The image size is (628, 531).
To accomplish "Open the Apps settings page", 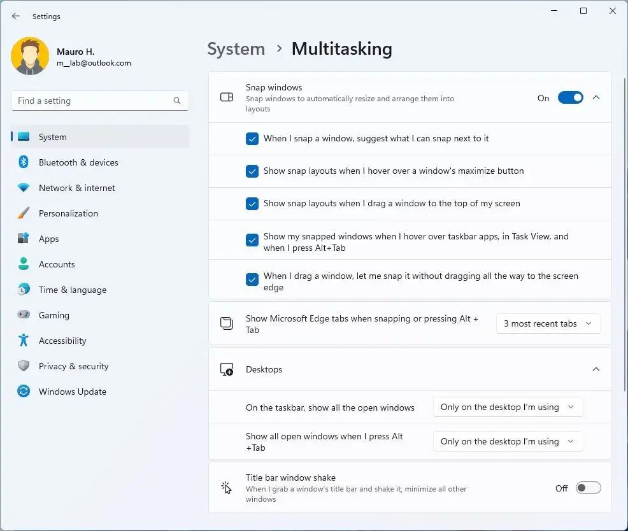I will (x=48, y=239).
